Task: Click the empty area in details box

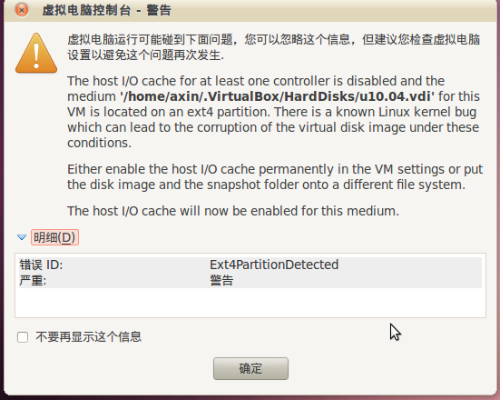Action: pos(250,302)
